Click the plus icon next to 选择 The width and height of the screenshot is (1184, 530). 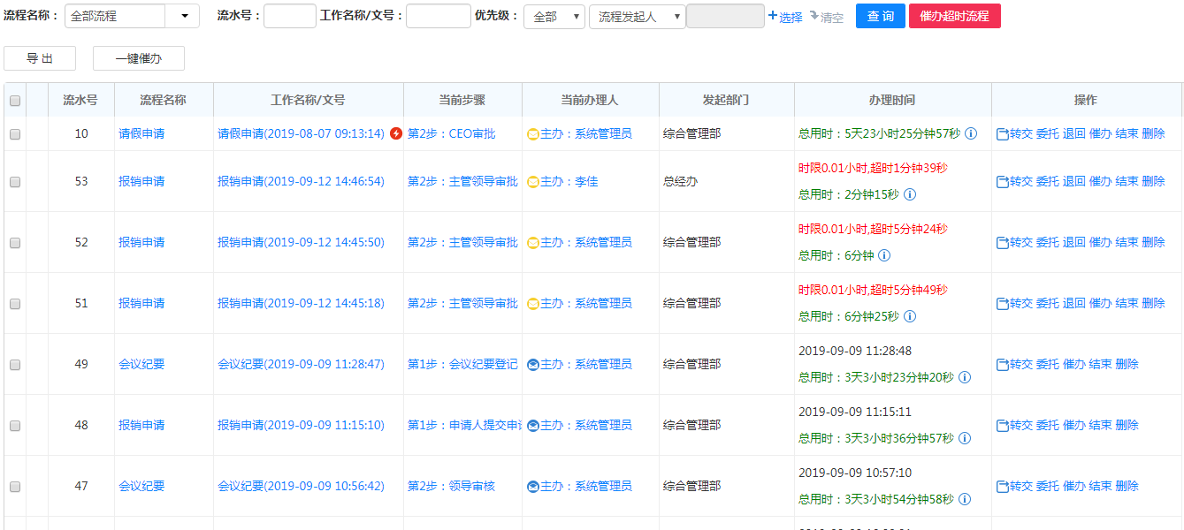tap(772, 16)
